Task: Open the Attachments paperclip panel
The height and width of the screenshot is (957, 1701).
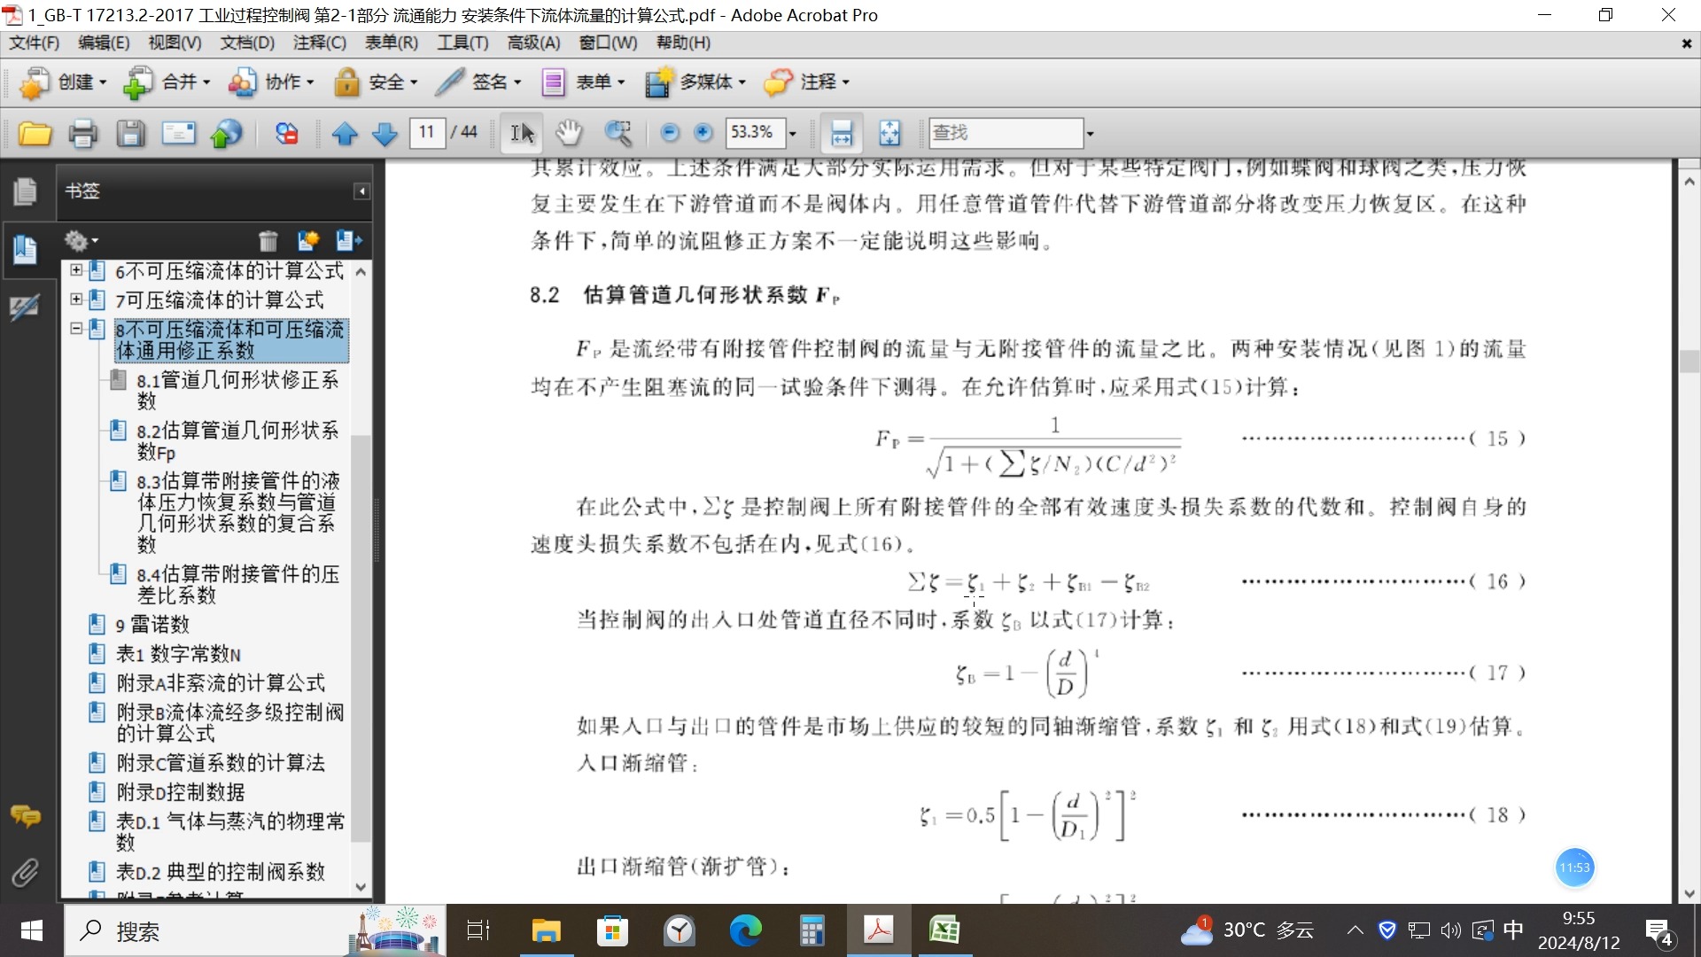Action: tap(25, 873)
